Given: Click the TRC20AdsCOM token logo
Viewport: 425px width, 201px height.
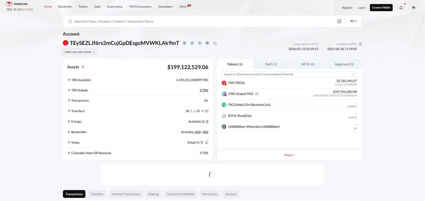Looking at the screenshot, I should 224,105.
